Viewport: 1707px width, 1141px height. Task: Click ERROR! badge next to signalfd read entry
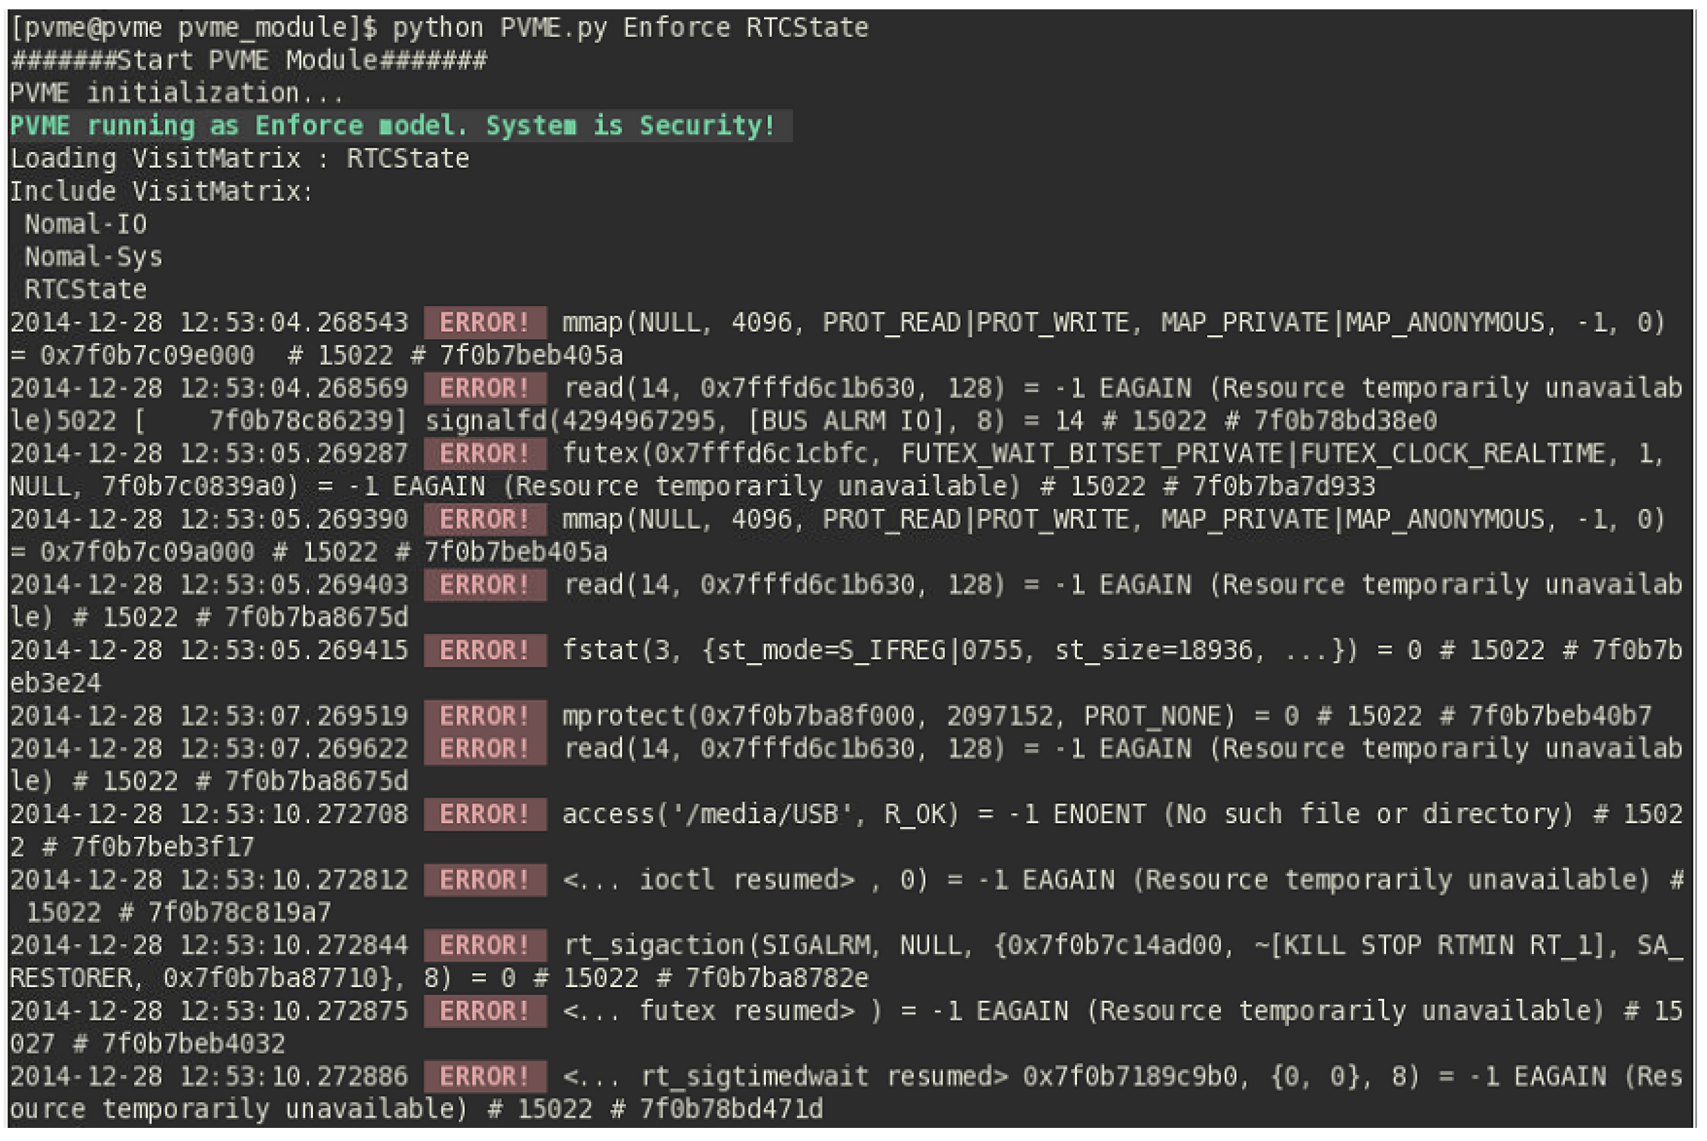pos(485,388)
